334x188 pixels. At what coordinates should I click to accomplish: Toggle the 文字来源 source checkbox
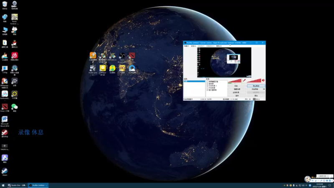point(207,88)
